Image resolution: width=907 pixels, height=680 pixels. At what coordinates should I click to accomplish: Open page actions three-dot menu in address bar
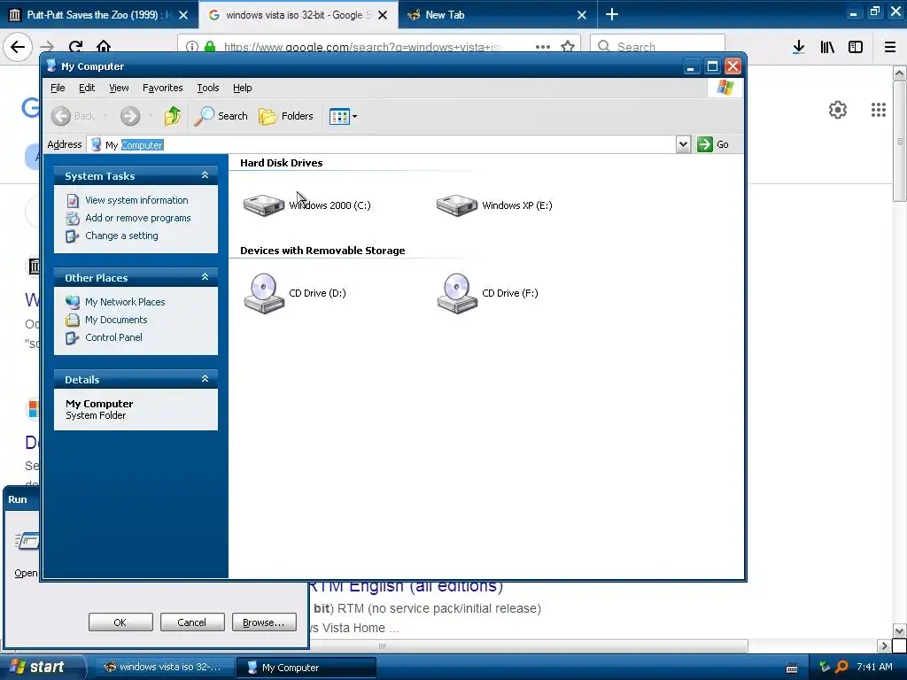(x=543, y=47)
